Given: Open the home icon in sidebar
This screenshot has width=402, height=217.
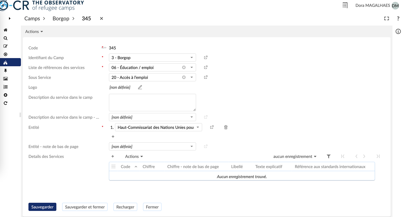Looking at the screenshot, I should click(x=6, y=30).
